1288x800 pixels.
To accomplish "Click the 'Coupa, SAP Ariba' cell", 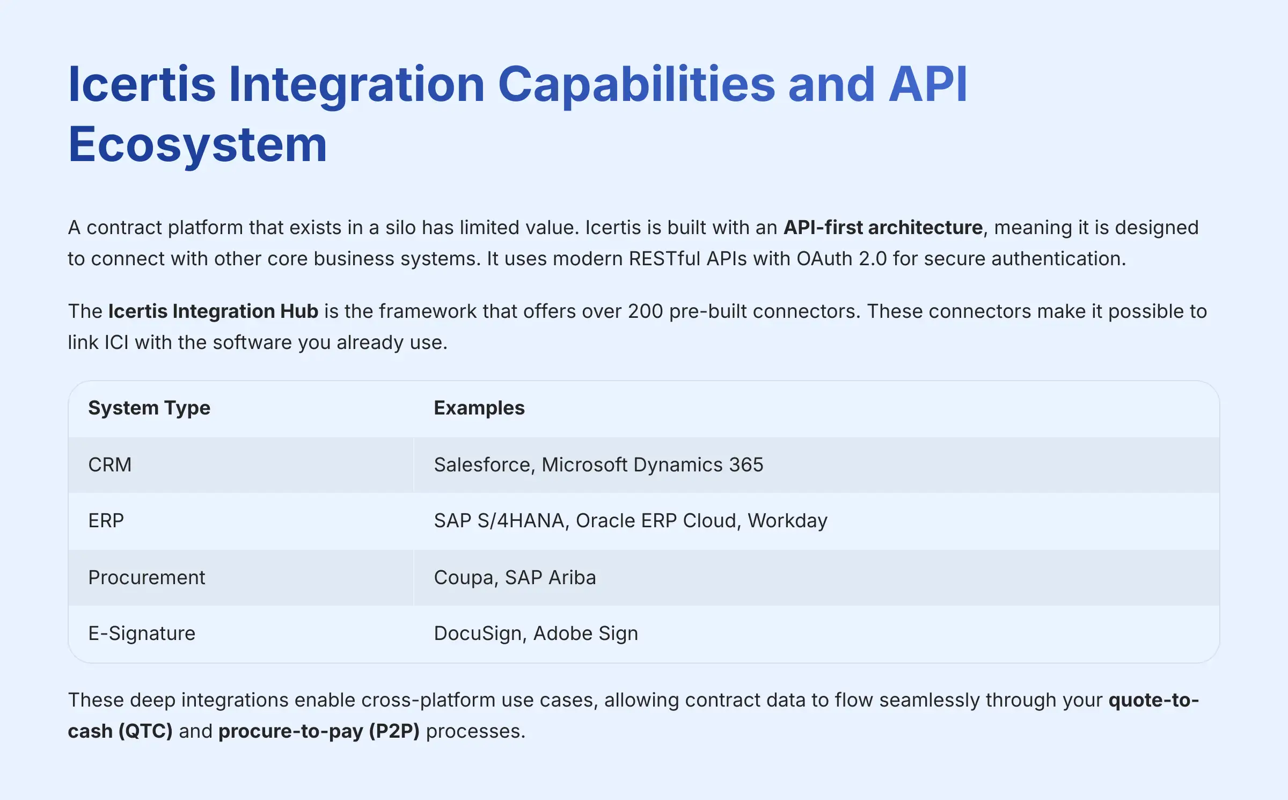I will click(816, 578).
